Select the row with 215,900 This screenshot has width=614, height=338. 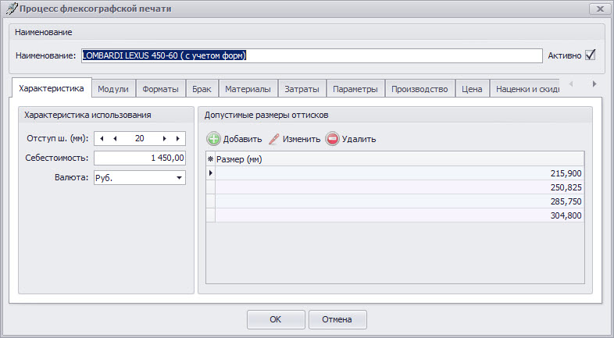coord(400,173)
